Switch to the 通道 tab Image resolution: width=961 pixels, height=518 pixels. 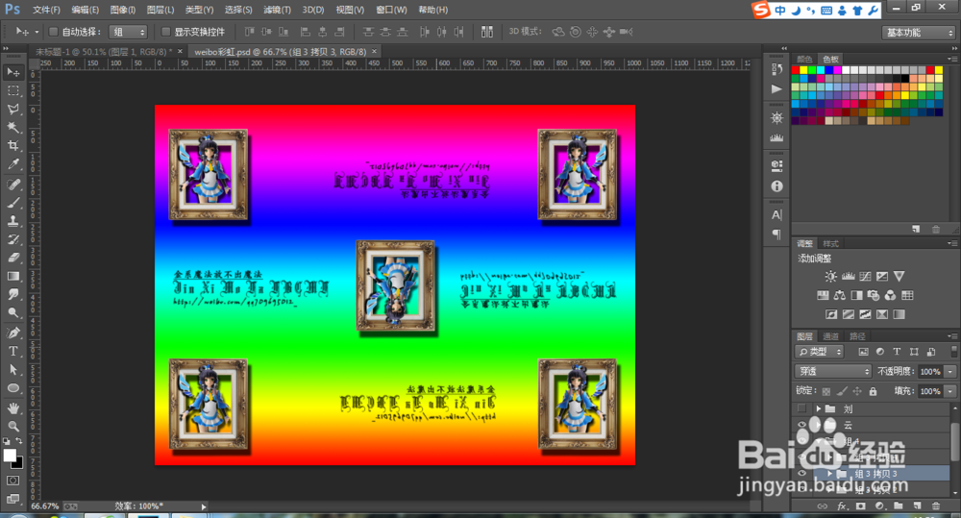pyautogui.click(x=830, y=336)
